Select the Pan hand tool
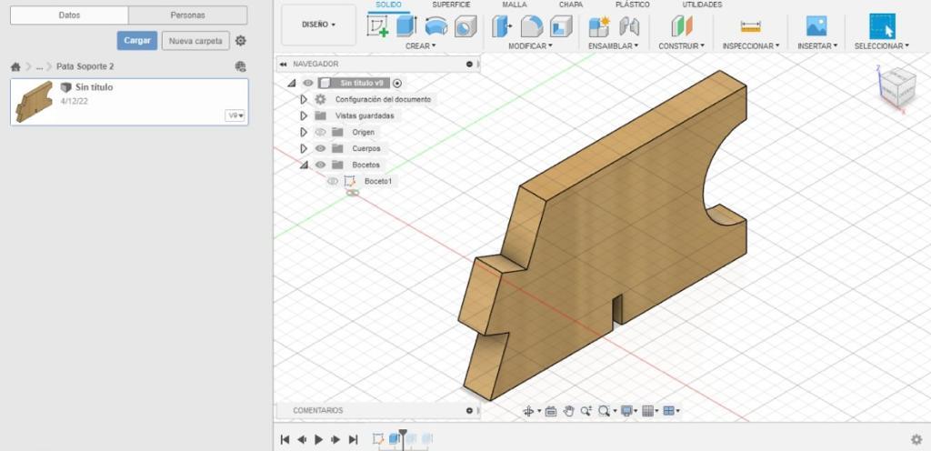 (x=568, y=411)
